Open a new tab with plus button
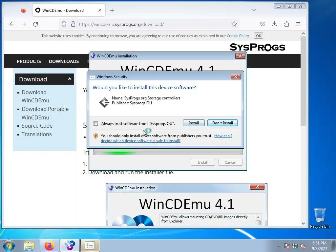The image size is (336, 252). [112, 10]
